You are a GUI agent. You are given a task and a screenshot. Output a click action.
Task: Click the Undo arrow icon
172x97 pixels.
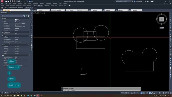[21, 1]
